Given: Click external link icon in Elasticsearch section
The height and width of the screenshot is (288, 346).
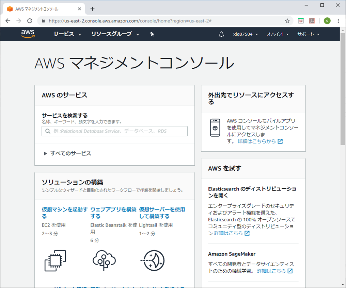Looking at the screenshot, I should tap(247, 233).
